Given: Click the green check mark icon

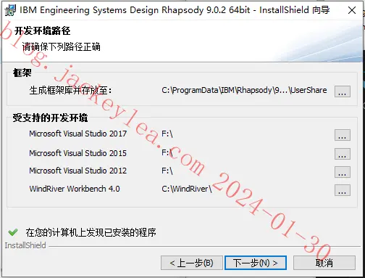Looking at the screenshot, I should pos(13,232).
